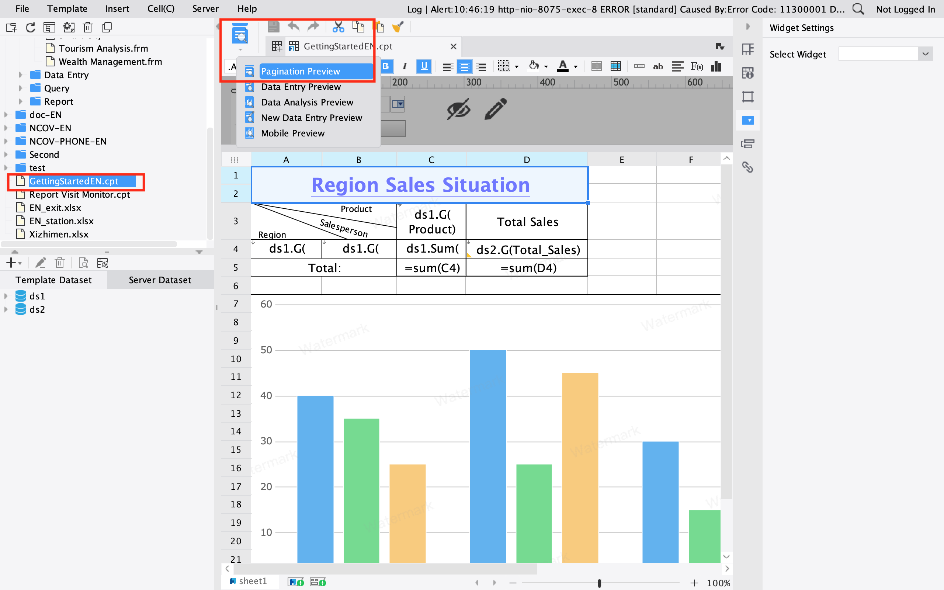Expand the ds1 template dataset
The image size is (944, 590).
click(x=6, y=296)
